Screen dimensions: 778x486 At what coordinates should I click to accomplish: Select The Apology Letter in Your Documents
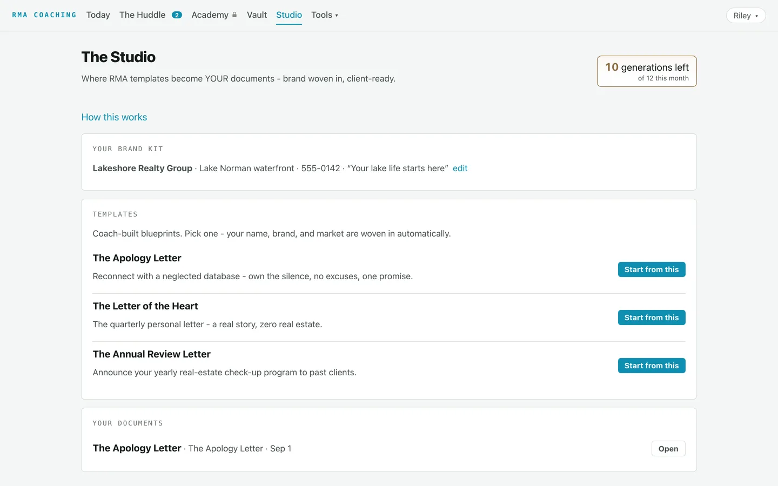point(137,448)
